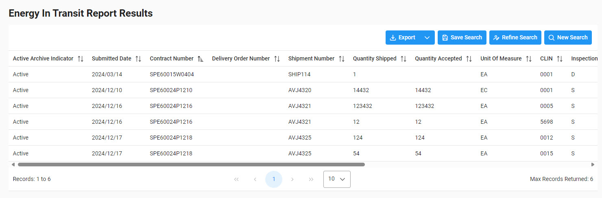Open Refine Search
The width and height of the screenshot is (602, 198).
click(x=515, y=38)
